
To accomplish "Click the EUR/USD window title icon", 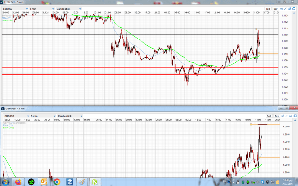I will tap(2, 2).
